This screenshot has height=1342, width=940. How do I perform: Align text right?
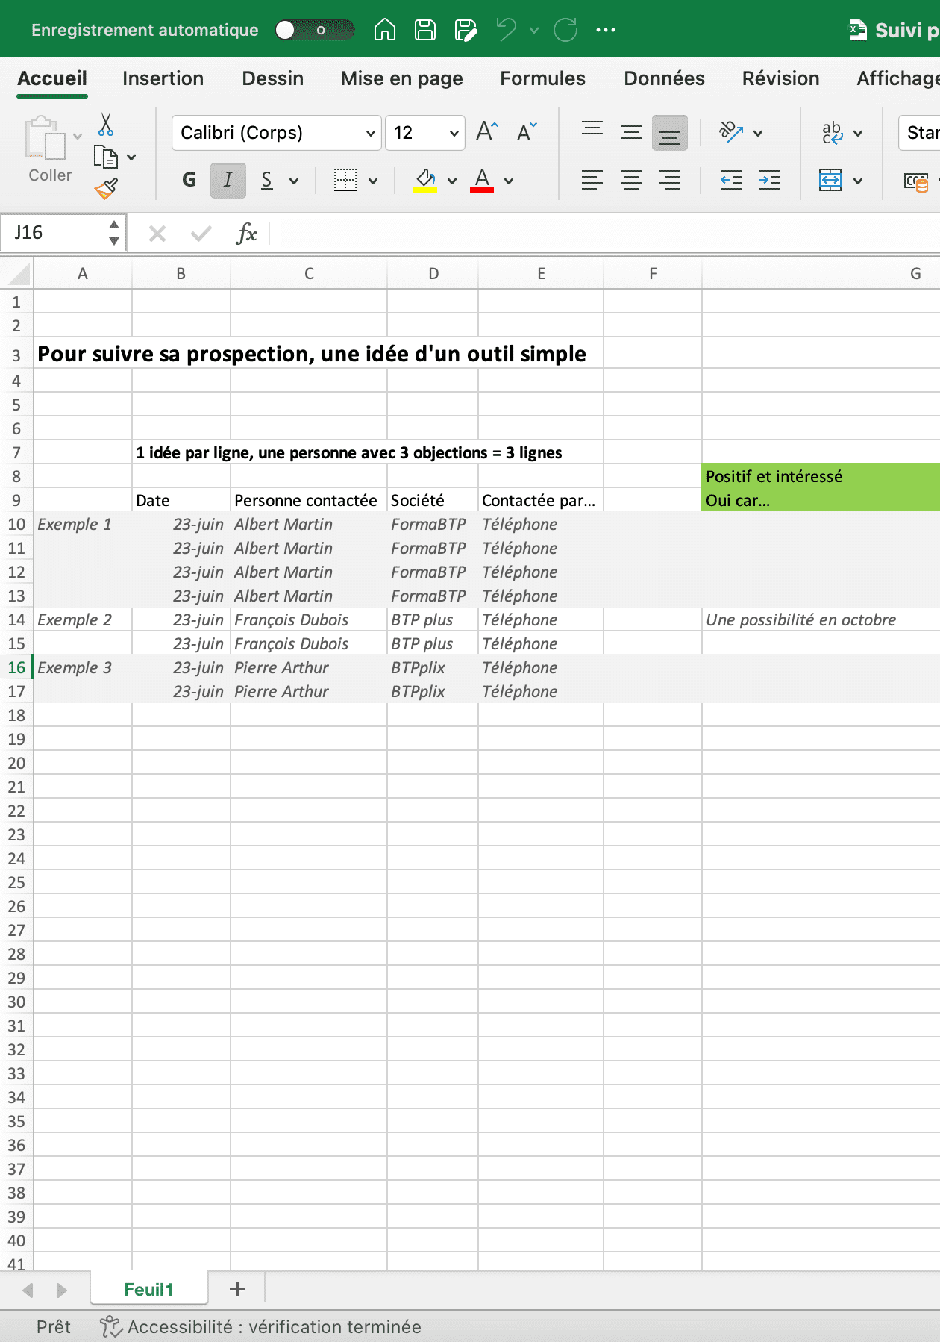(x=670, y=180)
